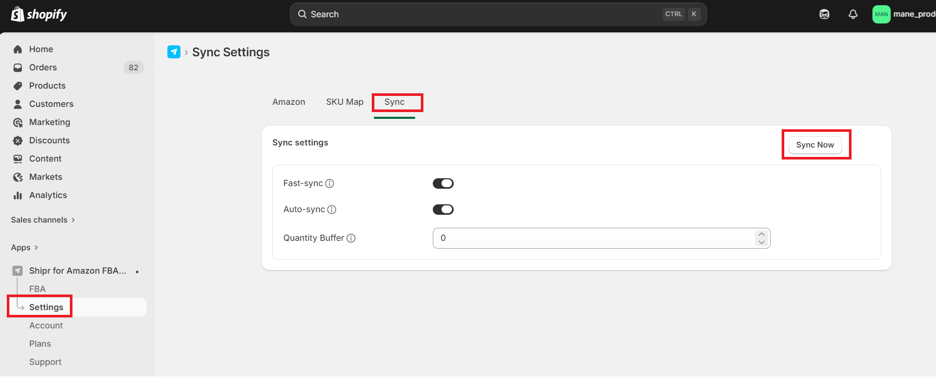The image size is (936, 380).
Task: Click the Quantity Buffer label
Action: [x=314, y=238]
